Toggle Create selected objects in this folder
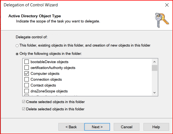This screenshot has height=134, width=173. (x=24, y=102)
